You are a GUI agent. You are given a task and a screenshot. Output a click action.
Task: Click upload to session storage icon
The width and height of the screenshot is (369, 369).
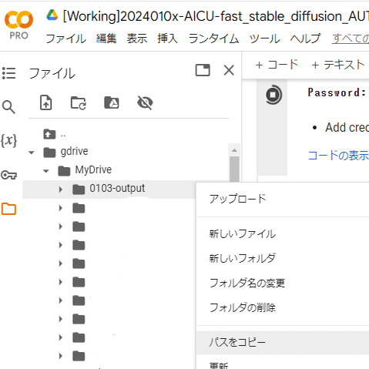46,102
